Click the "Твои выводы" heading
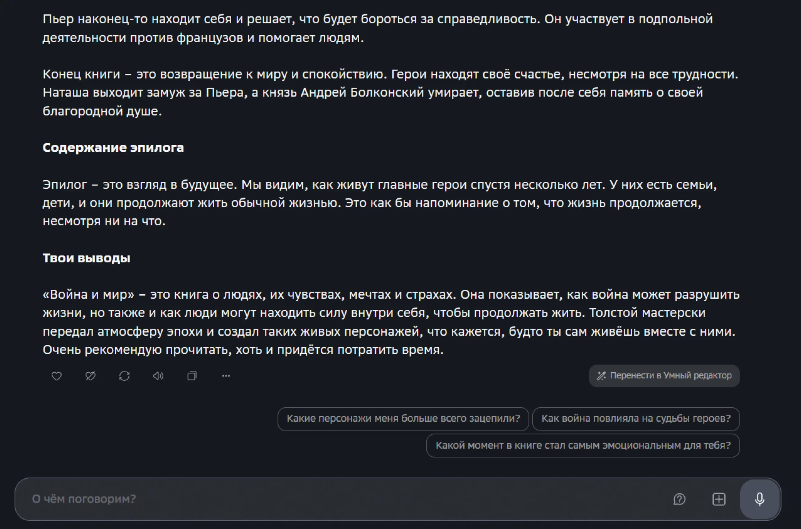This screenshot has height=529, width=801. pyautogui.click(x=86, y=258)
